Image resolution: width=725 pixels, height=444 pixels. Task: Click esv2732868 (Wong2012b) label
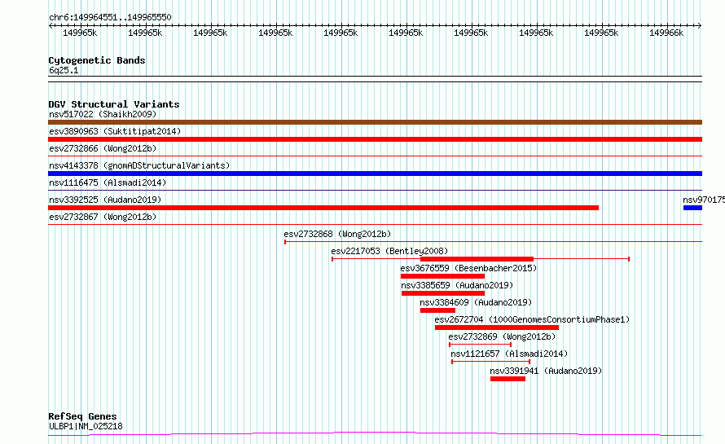(x=337, y=234)
